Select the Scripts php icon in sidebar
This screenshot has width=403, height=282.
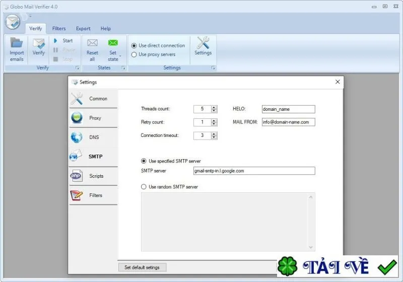coord(76,176)
